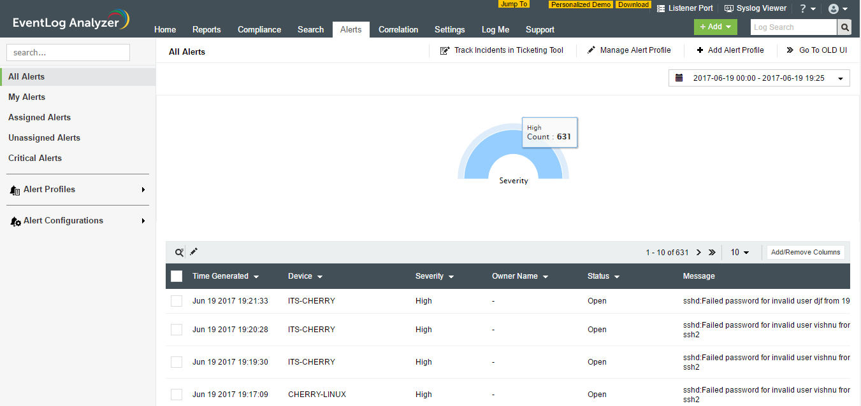Click the EventLog Analyzer logo
This screenshot has width=861, height=406.
[x=71, y=20]
